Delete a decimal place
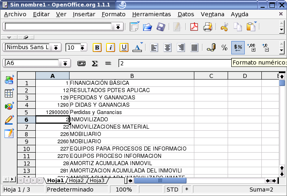287x196 pixels. pyautogui.click(x=265, y=47)
